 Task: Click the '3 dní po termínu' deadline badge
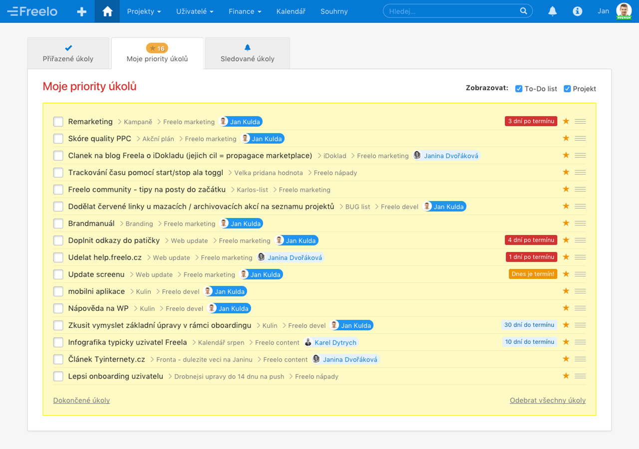click(531, 121)
